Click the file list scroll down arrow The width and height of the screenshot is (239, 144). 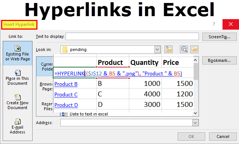pyautogui.click(x=196, y=113)
